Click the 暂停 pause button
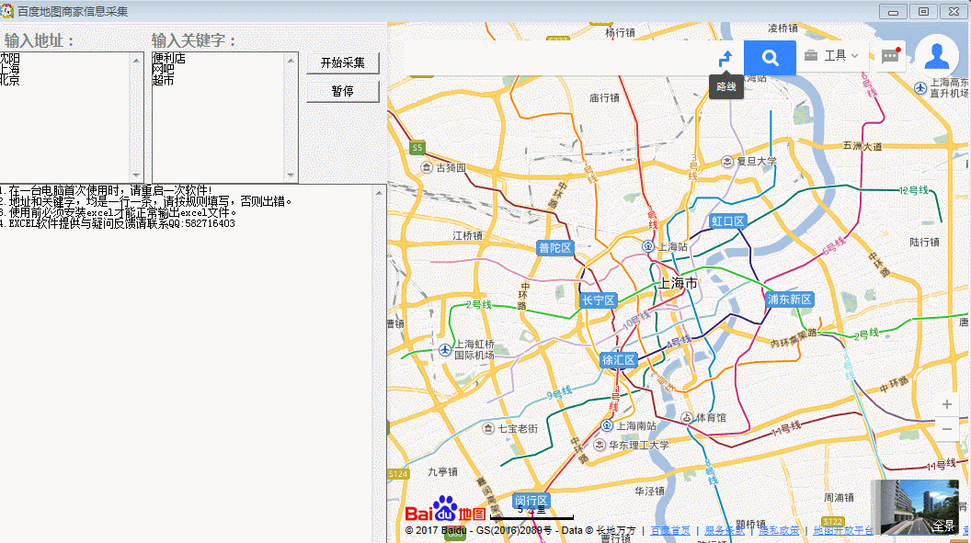The width and height of the screenshot is (971, 543). coord(342,92)
